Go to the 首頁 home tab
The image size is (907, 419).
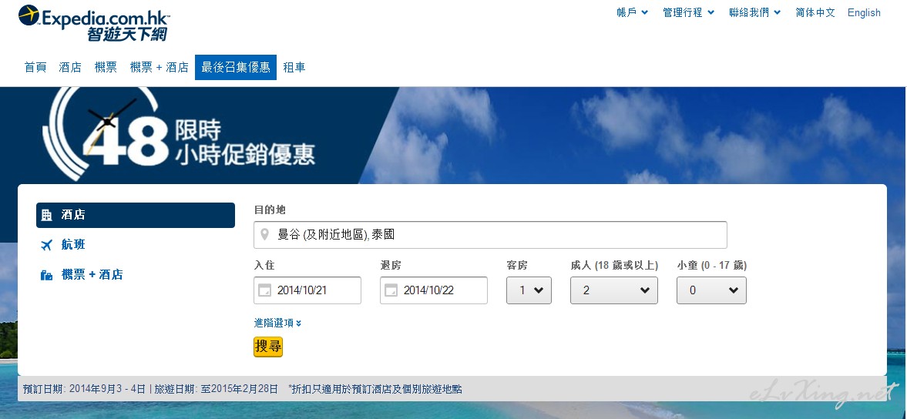35,67
